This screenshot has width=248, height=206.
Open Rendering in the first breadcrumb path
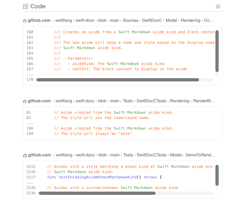tap(190, 20)
